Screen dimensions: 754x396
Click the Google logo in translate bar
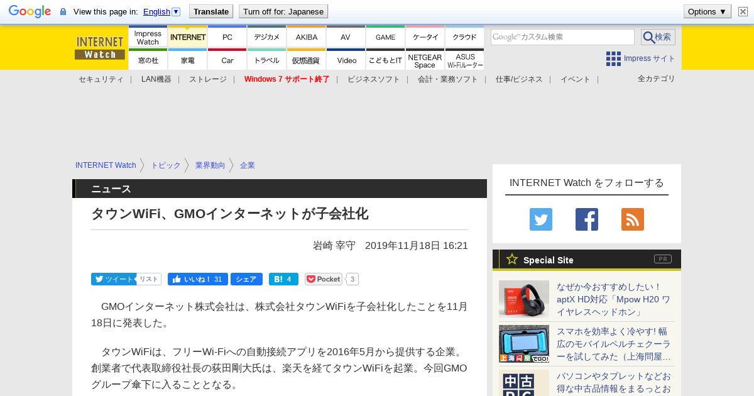click(30, 11)
